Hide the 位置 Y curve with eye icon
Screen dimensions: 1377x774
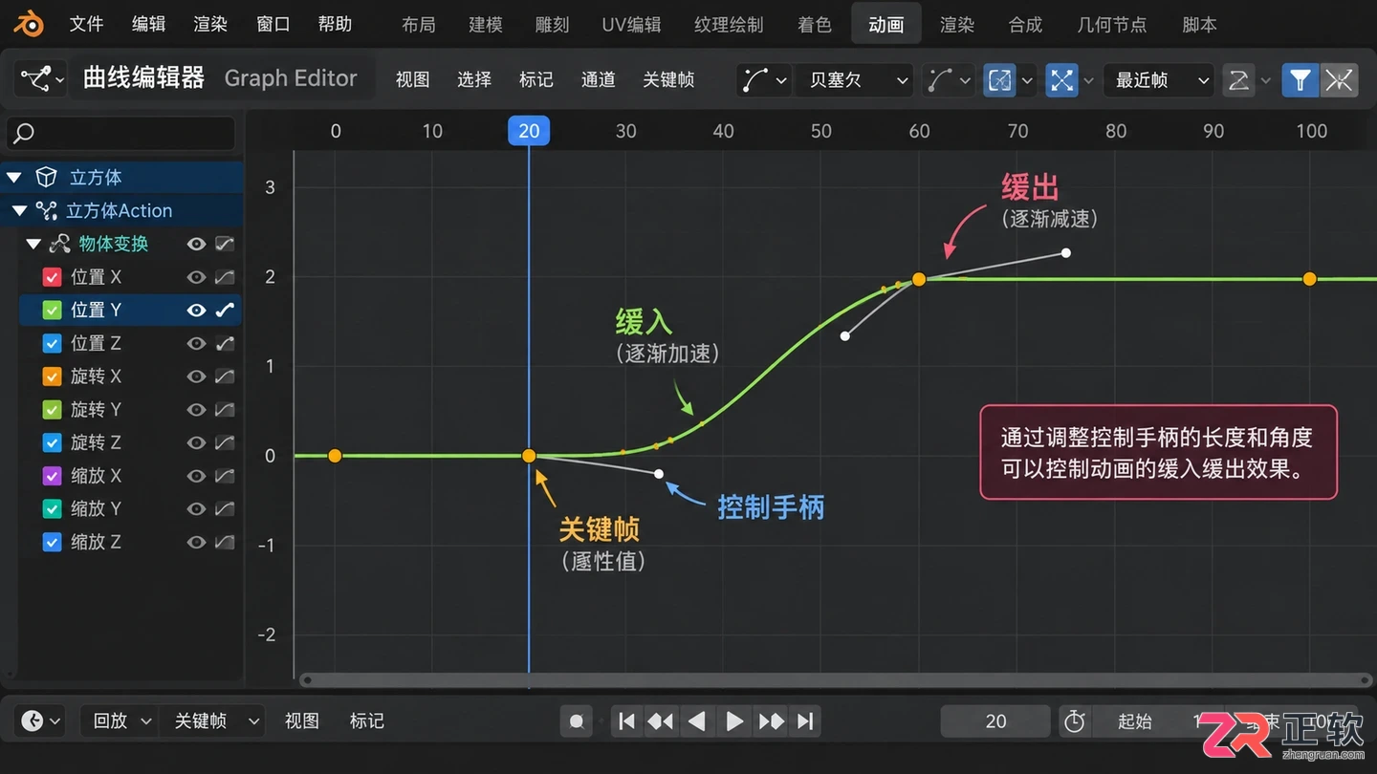pyautogui.click(x=196, y=310)
